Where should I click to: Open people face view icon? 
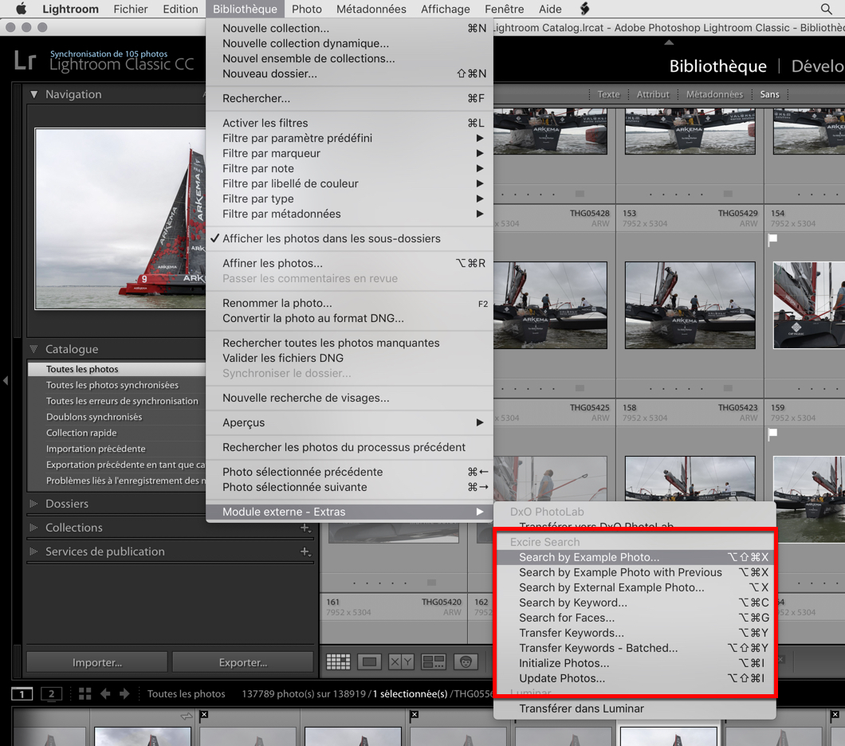click(466, 662)
